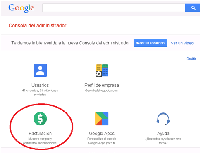Viewport: 201px width, 154px height.
Task: Click 'Muestra cargos y administra suscripciones' text
Action: coord(40,141)
